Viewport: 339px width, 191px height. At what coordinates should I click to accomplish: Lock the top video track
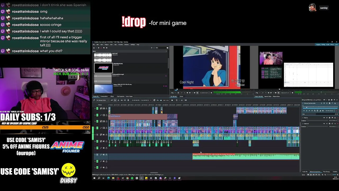106,108
